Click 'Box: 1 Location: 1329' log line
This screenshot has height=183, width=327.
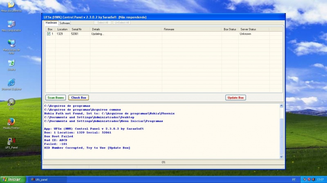tap(78, 133)
